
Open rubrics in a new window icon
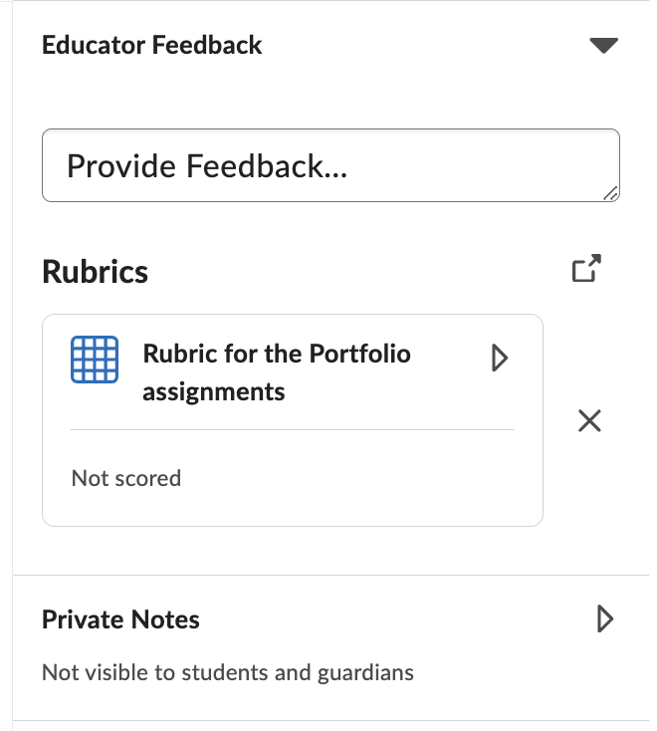[586, 268]
